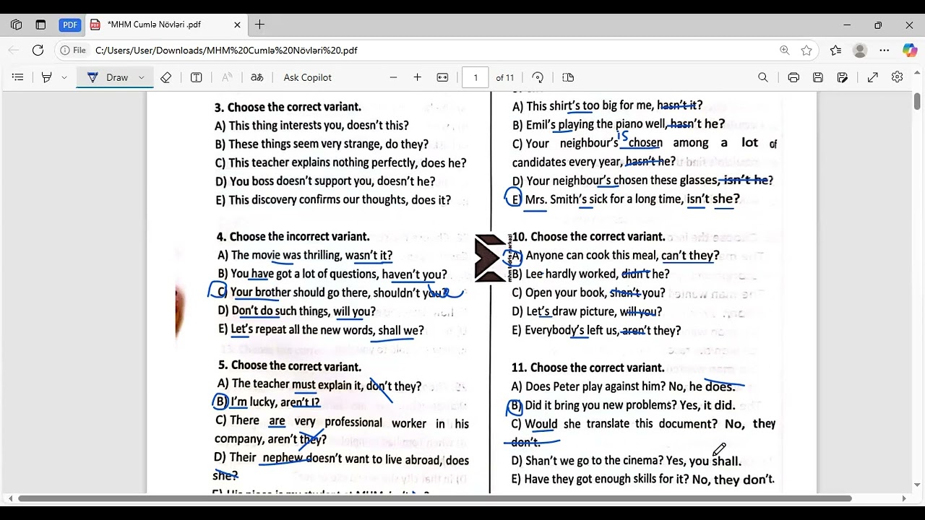Open Ask Copilot

click(x=308, y=77)
